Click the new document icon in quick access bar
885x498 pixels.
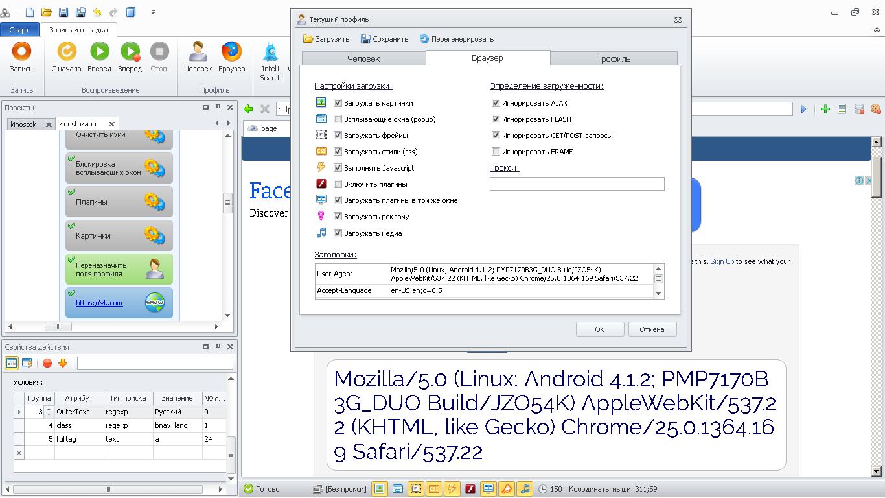click(30, 12)
